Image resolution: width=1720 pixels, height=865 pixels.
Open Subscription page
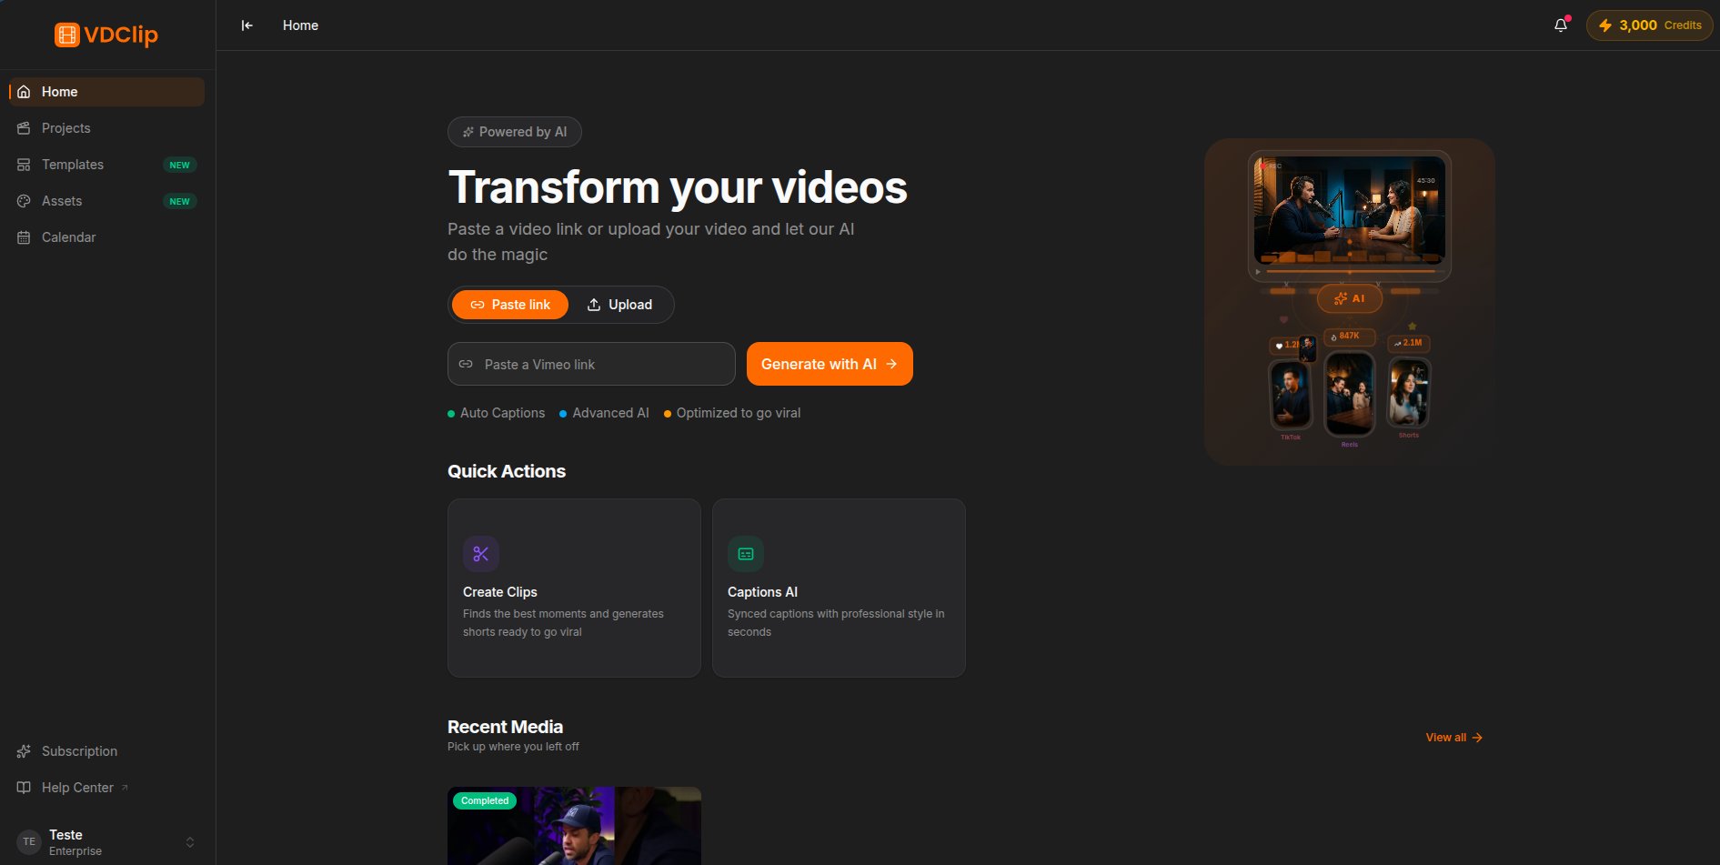tap(106, 751)
